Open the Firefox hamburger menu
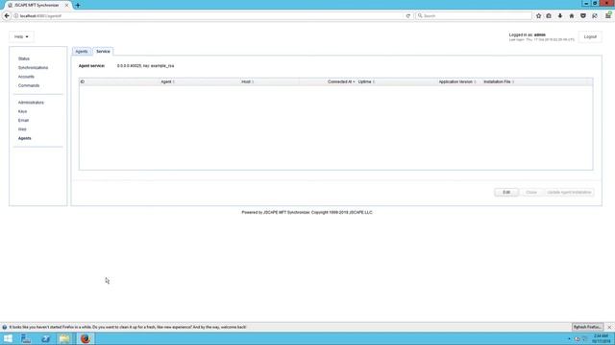 pyautogui.click(x=608, y=16)
